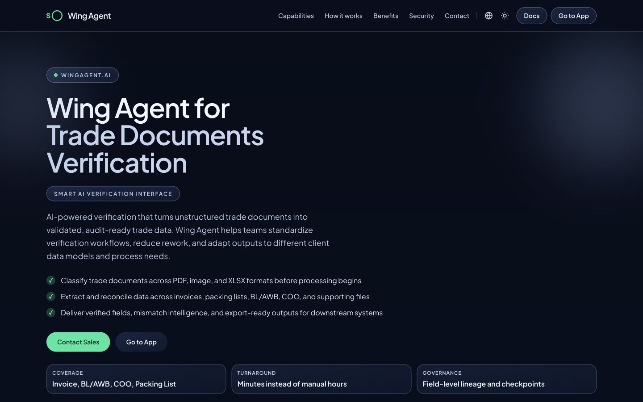Screen dimensions: 643x402
Task: Select the Turnaround info card
Action: click(321, 379)
